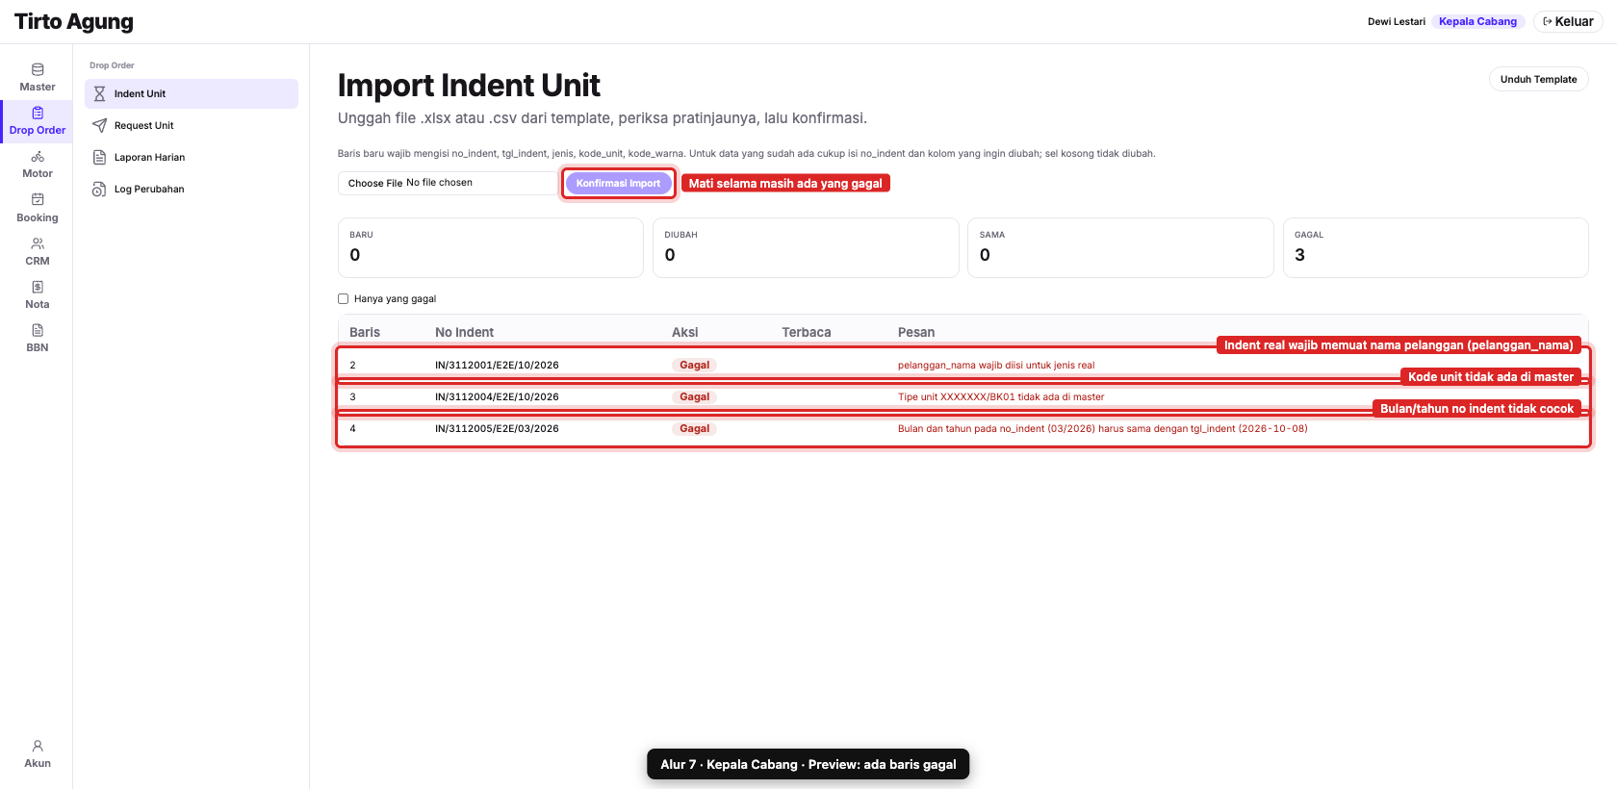
Task: Click the Konfirmasi Import button
Action: tap(619, 183)
